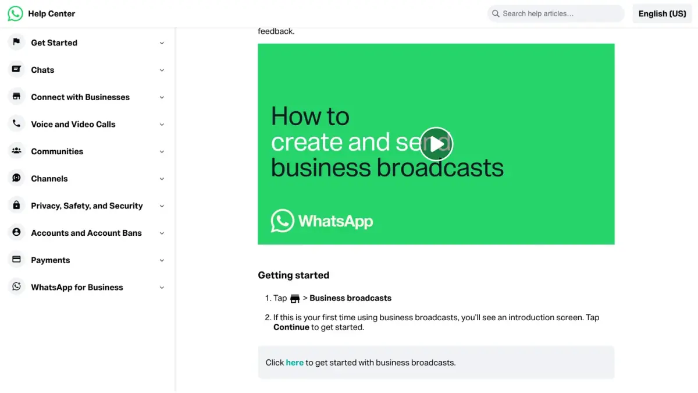Viewport: 698px width, 393px height.
Task: Expand the Voice and Video Calls chevron
Action: point(162,125)
